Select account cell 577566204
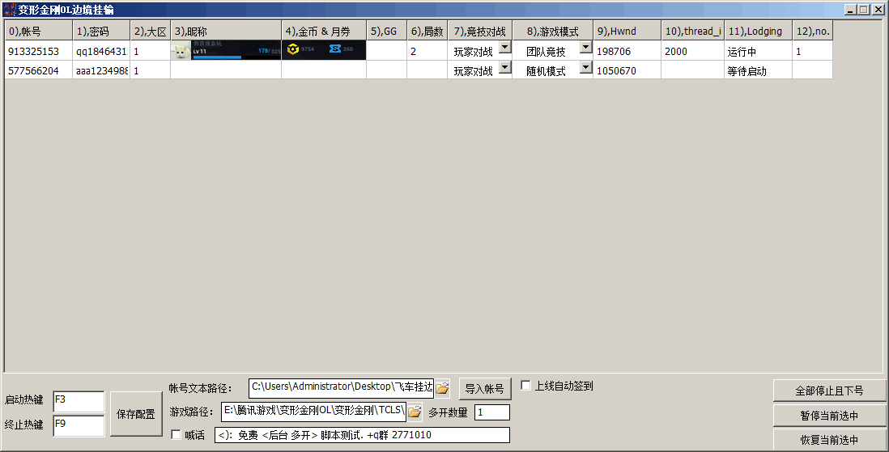This screenshot has width=889, height=452. click(x=39, y=71)
